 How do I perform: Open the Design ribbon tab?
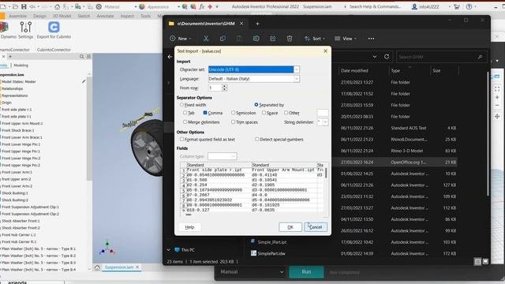[x=40, y=16]
